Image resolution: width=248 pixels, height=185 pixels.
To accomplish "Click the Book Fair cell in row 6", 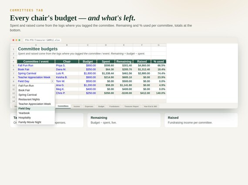I will click(36, 69).
